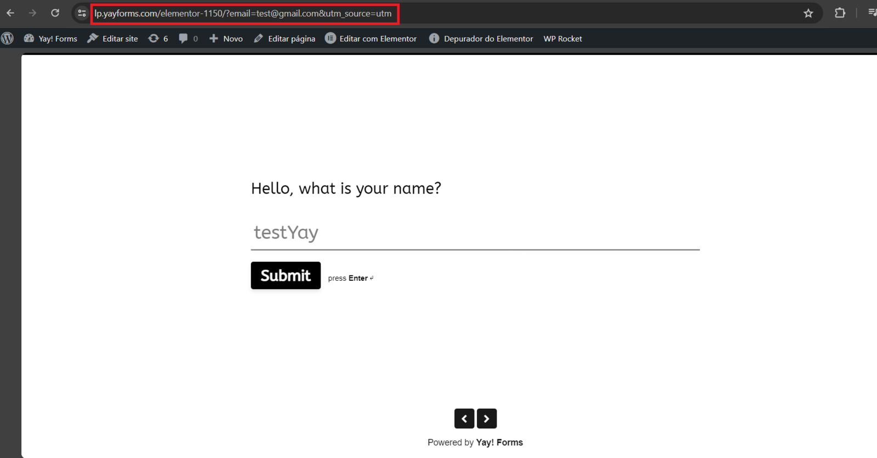Open Editar com Elementor

(371, 38)
